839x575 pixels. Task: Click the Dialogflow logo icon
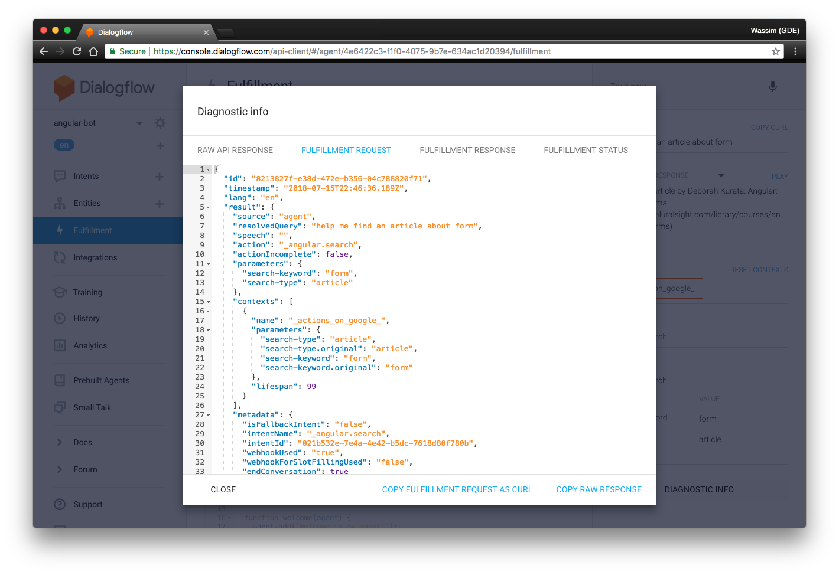point(64,87)
